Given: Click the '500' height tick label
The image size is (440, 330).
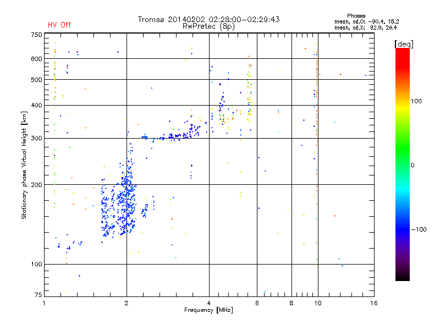Looking at the screenshot, I should [x=37, y=80].
